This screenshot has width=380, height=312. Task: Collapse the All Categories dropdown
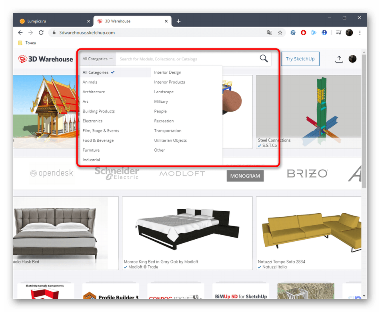(98, 59)
